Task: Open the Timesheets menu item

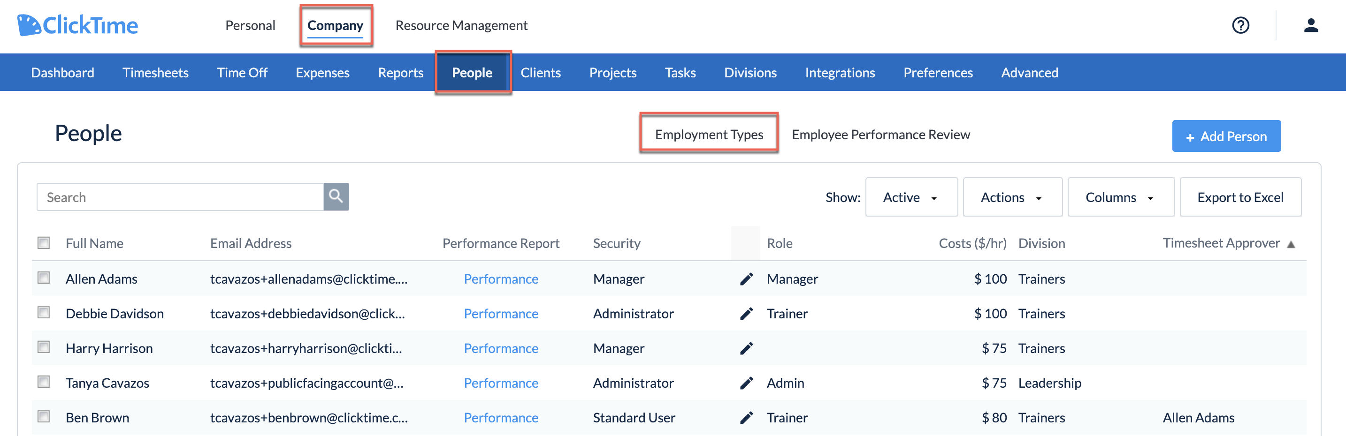Action: pyautogui.click(x=156, y=73)
